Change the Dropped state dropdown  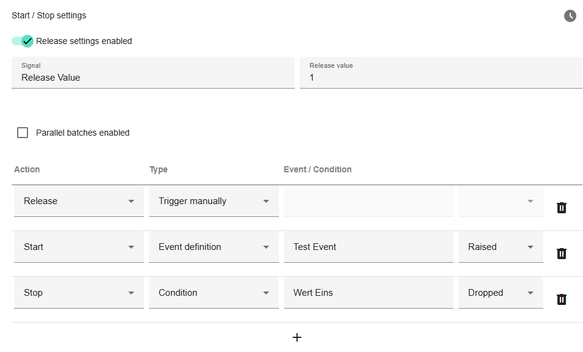click(x=501, y=293)
